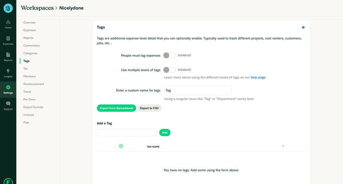Open the Connections settings section
The image size is (343, 184).
[32, 45]
